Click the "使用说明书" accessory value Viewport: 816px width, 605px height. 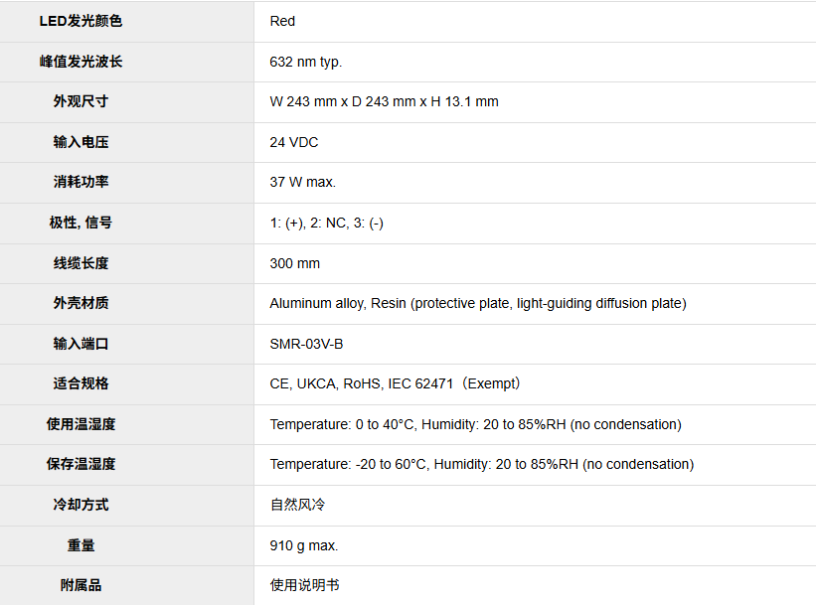pyautogui.click(x=304, y=585)
